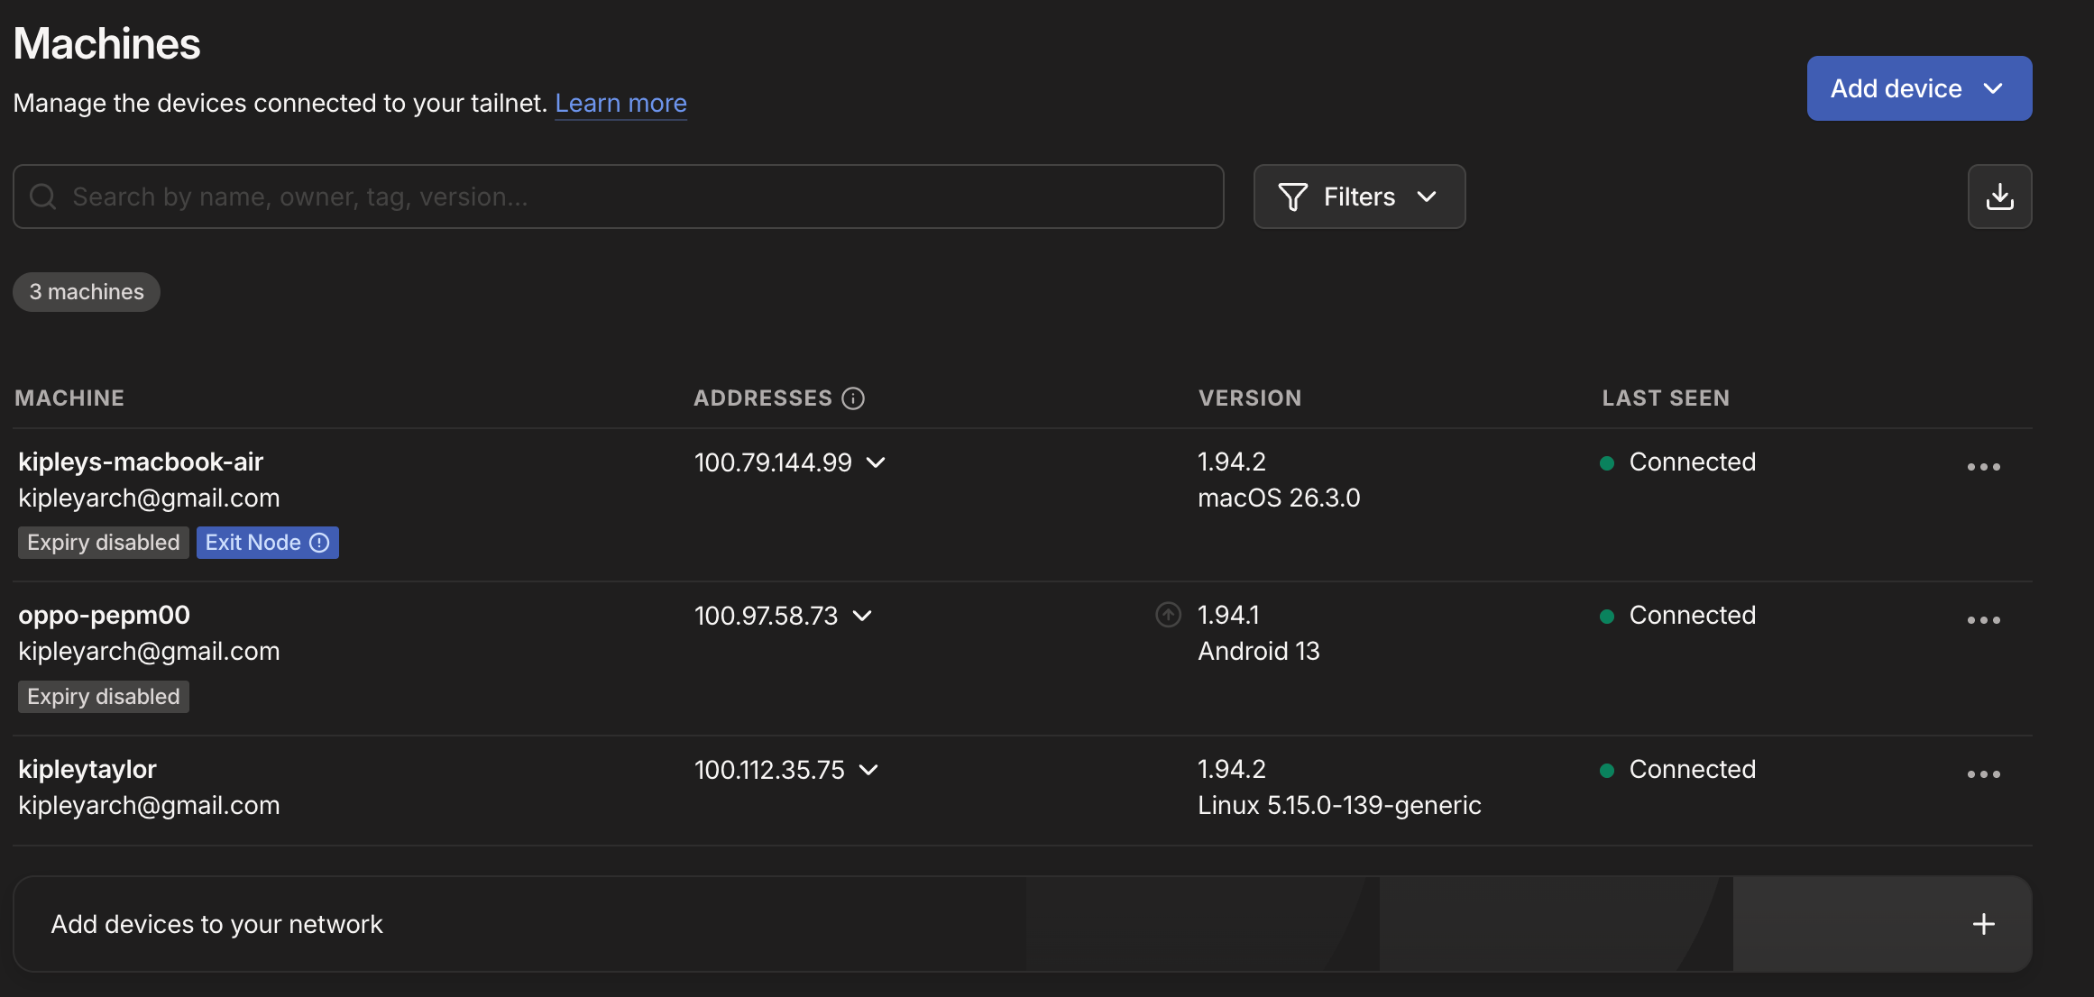The width and height of the screenshot is (2094, 997).
Task: Click the Exit Node badge warning icon
Action: 319,543
